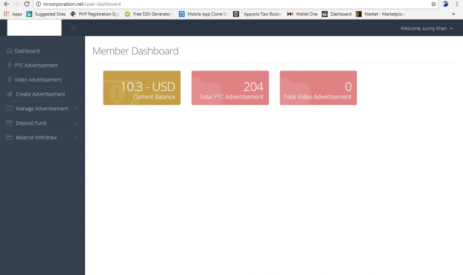Open the Free SSN Generator bookmark
The image size is (463, 275).
(149, 14)
